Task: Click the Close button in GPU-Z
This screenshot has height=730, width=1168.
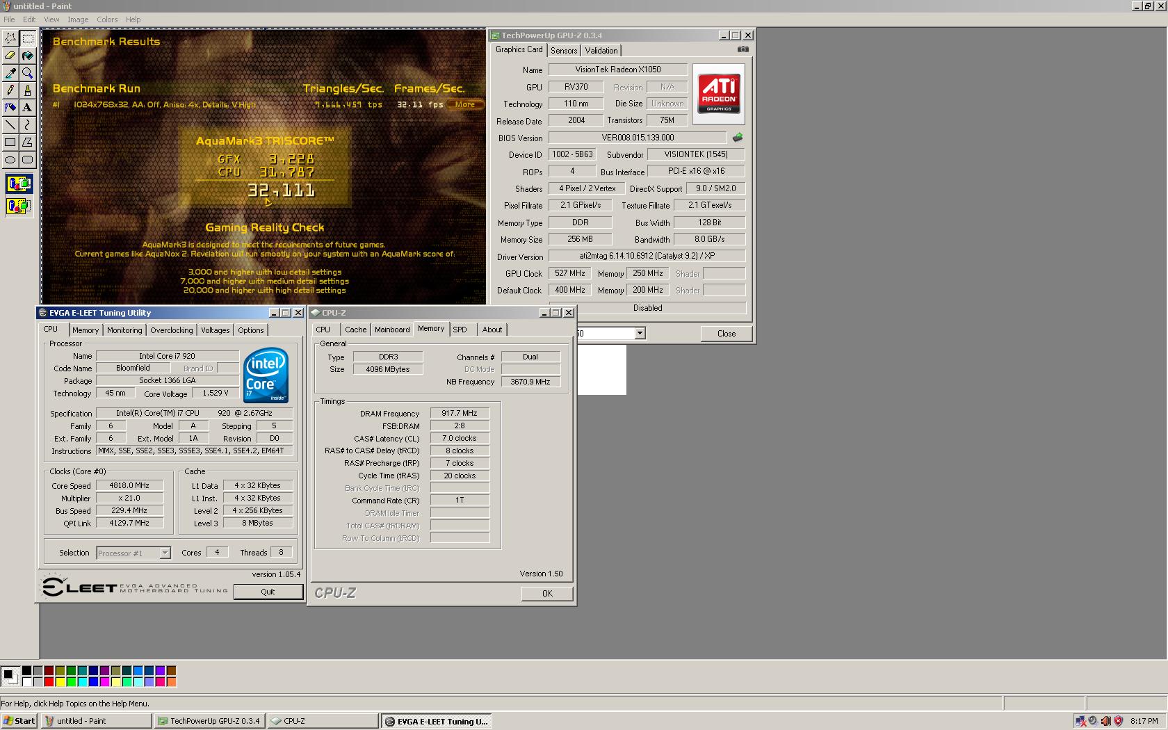Action: point(727,334)
